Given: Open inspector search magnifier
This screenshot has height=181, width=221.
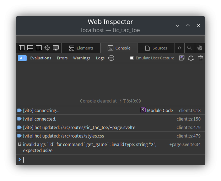Looking at the screenshot, I should [190, 48].
